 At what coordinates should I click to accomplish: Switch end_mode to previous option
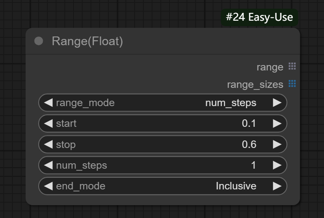click(x=48, y=186)
